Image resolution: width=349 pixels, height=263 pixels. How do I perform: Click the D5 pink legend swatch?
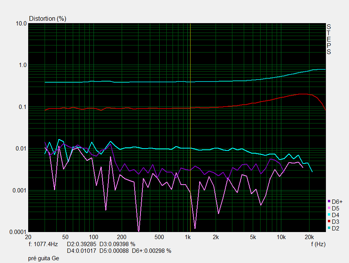click(x=329, y=208)
